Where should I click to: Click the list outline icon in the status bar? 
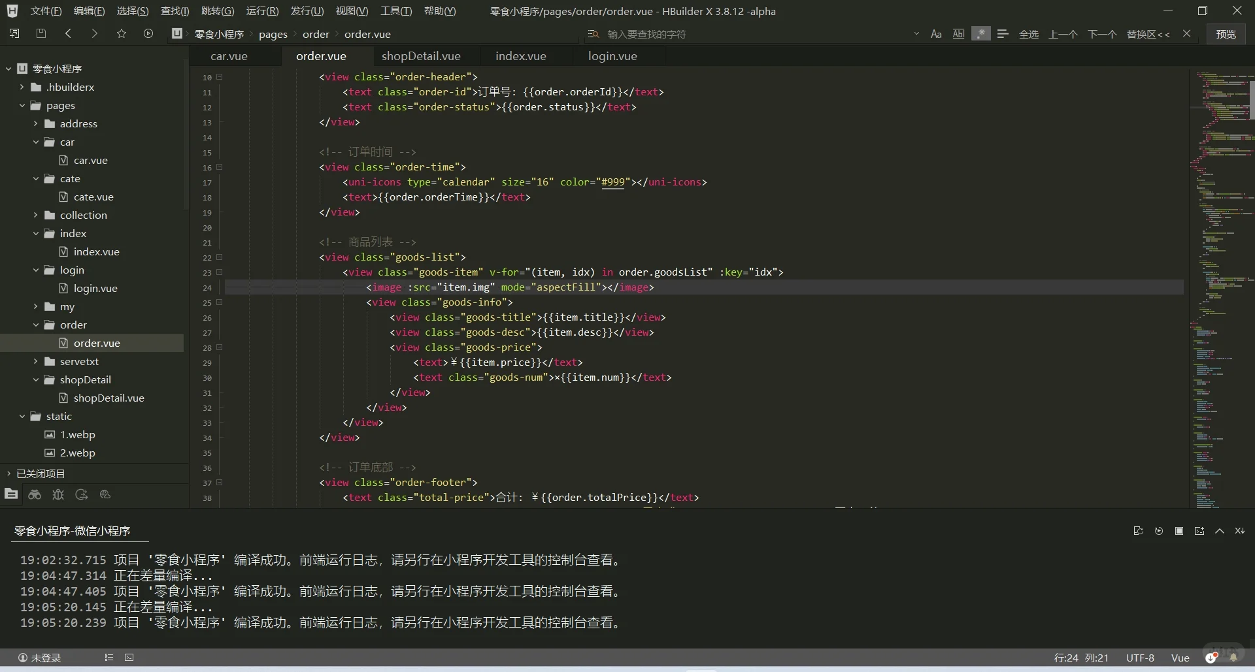pos(109,658)
